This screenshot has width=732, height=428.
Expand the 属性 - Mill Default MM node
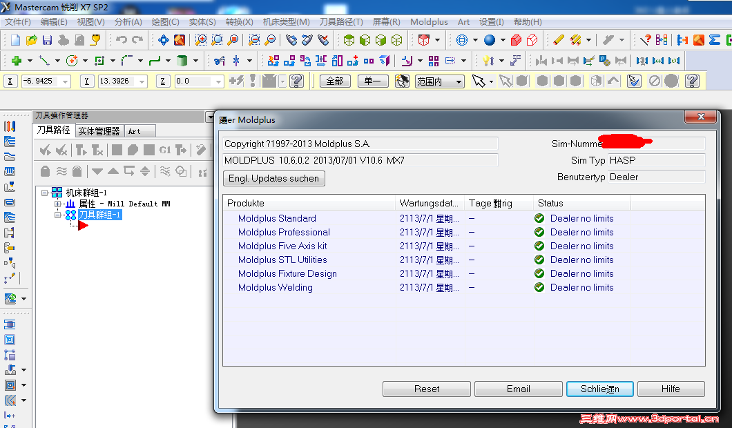click(x=57, y=204)
